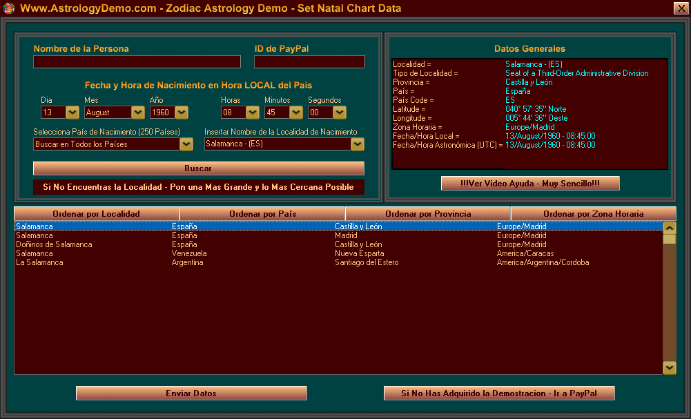This screenshot has height=419, width=691.
Task: Open the Año year dropdown
Action: pyautogui.click(x=182, y=113)
